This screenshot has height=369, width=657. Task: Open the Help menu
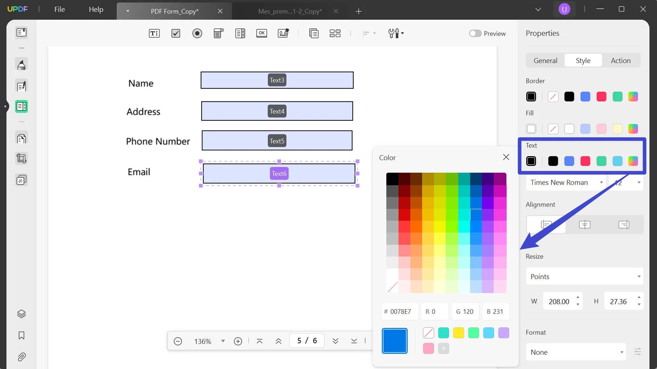tap(96, 10)
